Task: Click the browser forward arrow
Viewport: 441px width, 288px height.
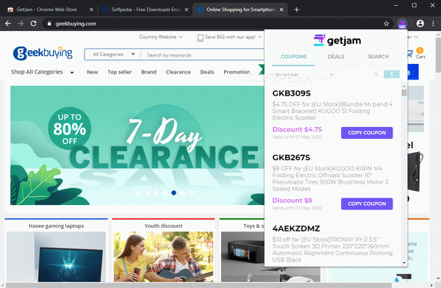Action: [x=21, y=24]
